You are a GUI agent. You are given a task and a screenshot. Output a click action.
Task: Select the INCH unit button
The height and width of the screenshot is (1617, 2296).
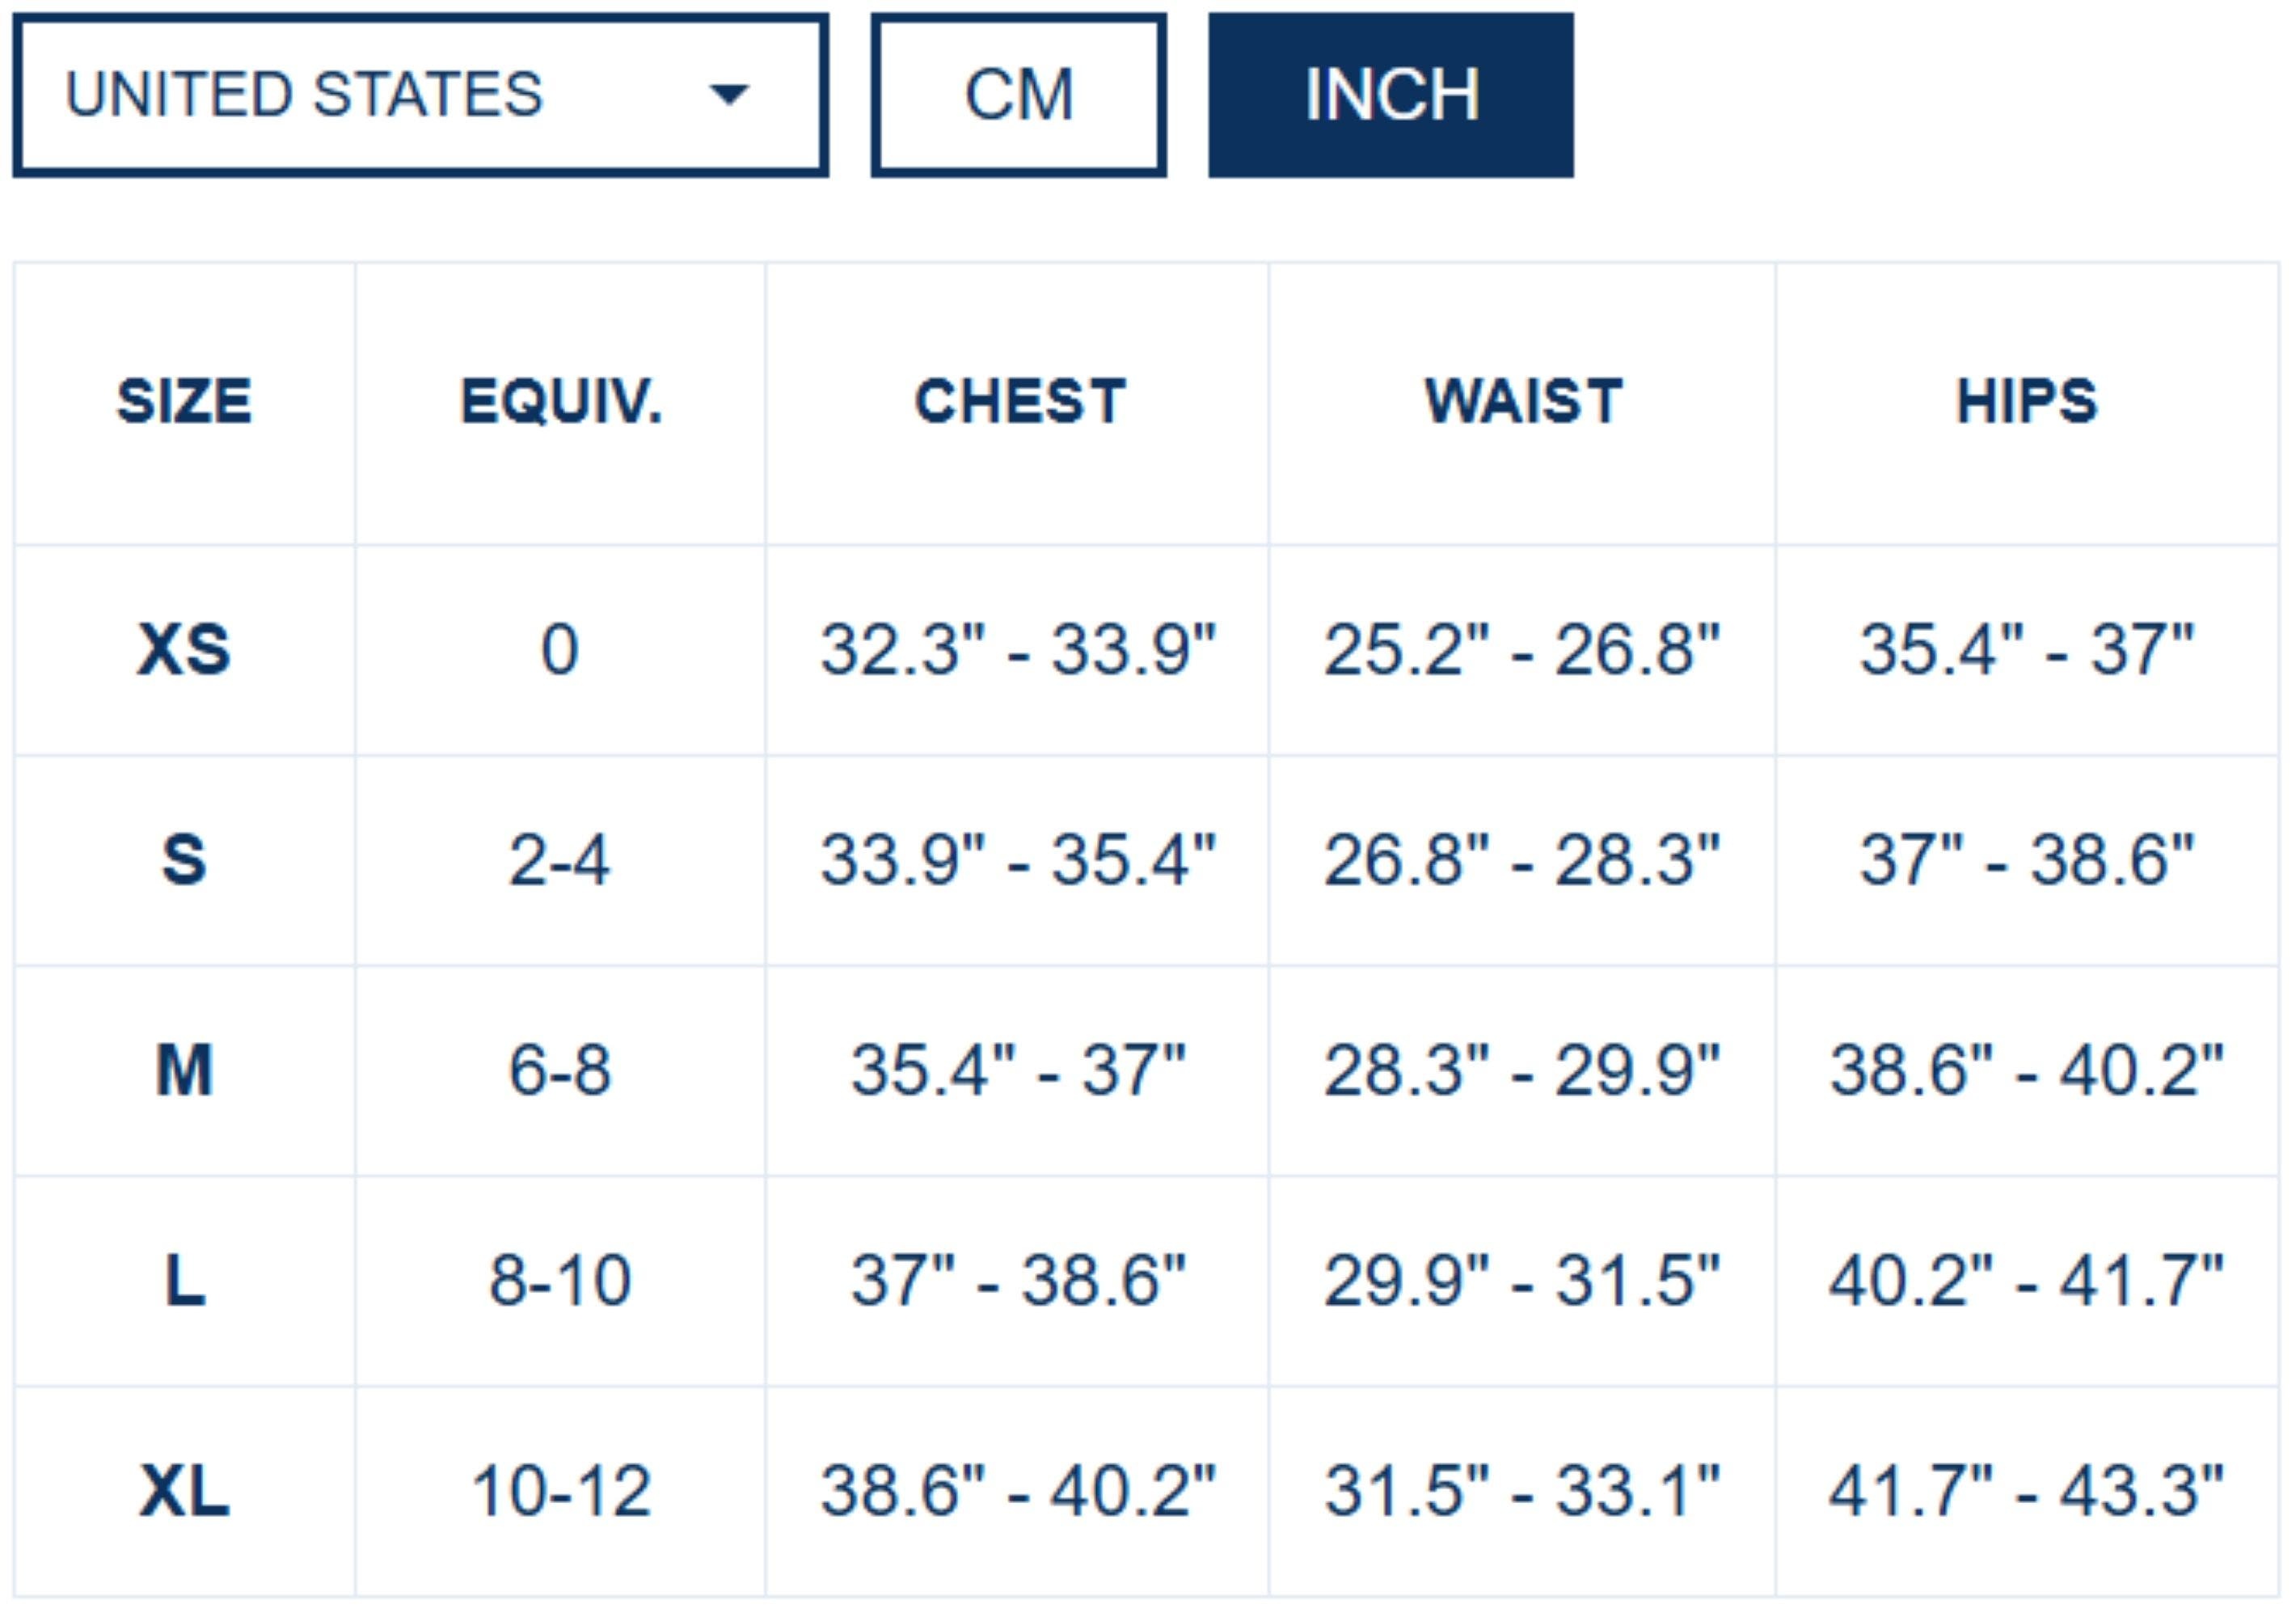tap(1390, 95)
